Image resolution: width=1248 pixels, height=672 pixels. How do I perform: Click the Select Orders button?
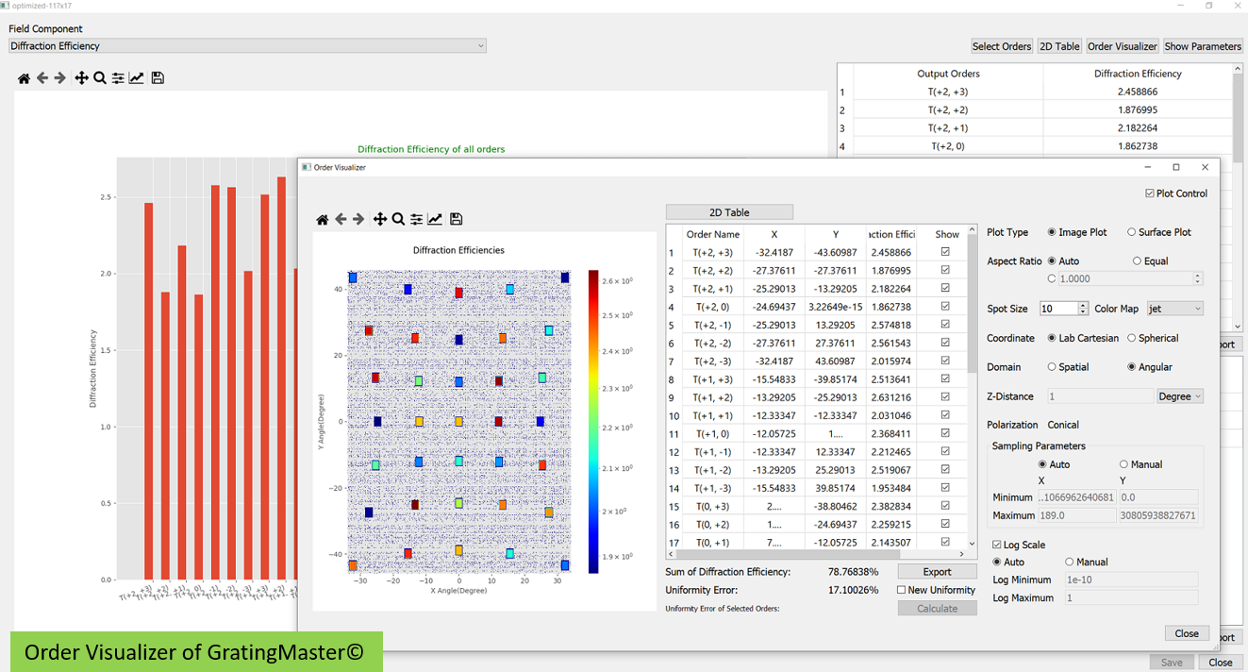(1002, 46)
